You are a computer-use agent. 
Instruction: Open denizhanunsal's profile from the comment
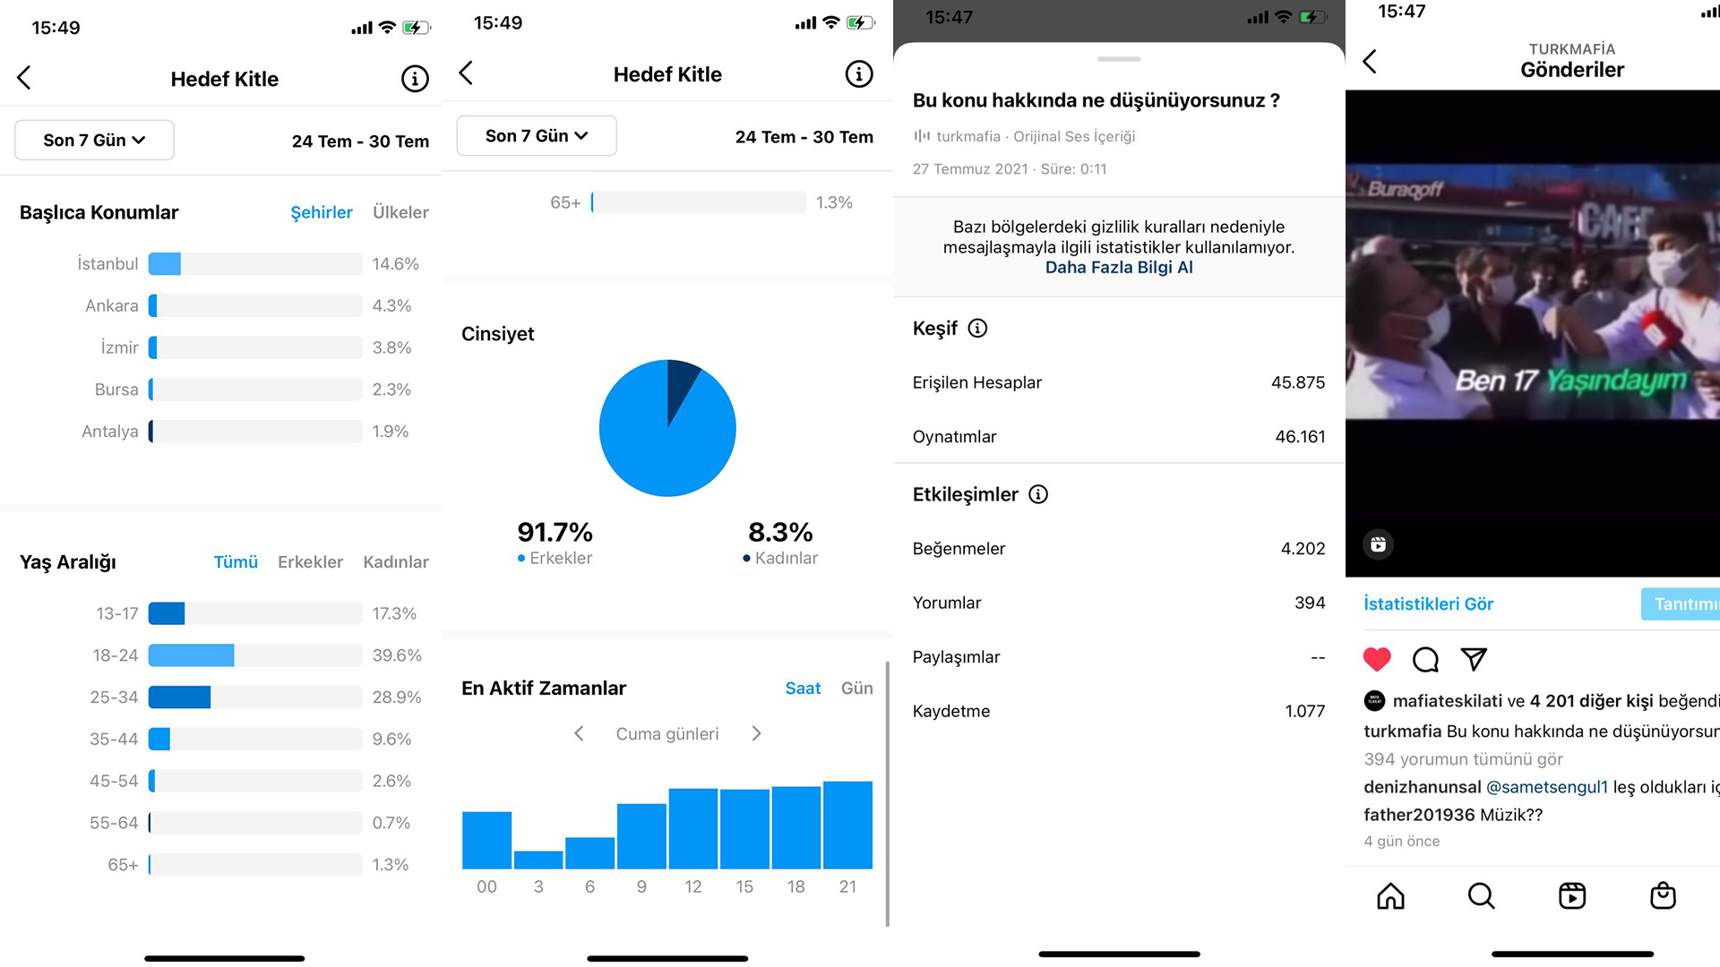[x=1423, y=787]
